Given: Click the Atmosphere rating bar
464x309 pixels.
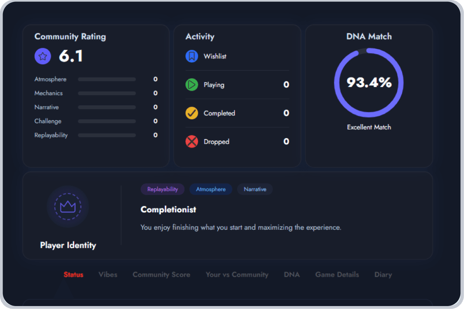Looking at the screenshot, I should [107, 79].
